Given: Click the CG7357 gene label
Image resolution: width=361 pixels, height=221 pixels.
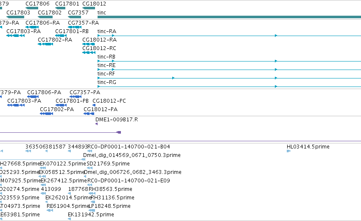Looking at the screenshot, I should (x=78, y=12).
